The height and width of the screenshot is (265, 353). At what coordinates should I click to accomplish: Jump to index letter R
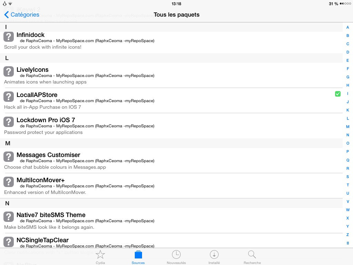point(347,168)
